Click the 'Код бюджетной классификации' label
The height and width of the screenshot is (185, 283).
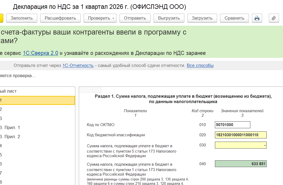pyautogui.click(x=116, y=135)
